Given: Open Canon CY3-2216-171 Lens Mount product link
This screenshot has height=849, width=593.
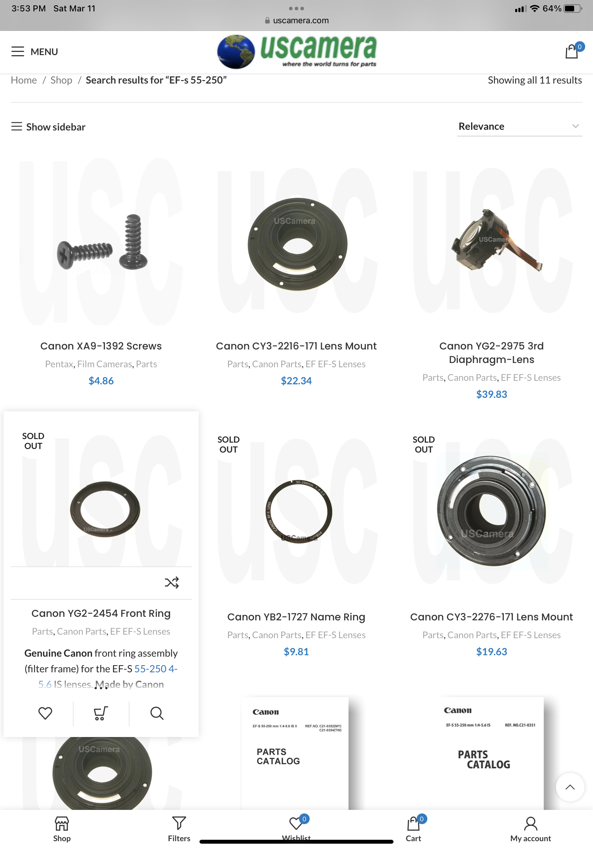Looking at the screenshot, I should coord(296,346).
